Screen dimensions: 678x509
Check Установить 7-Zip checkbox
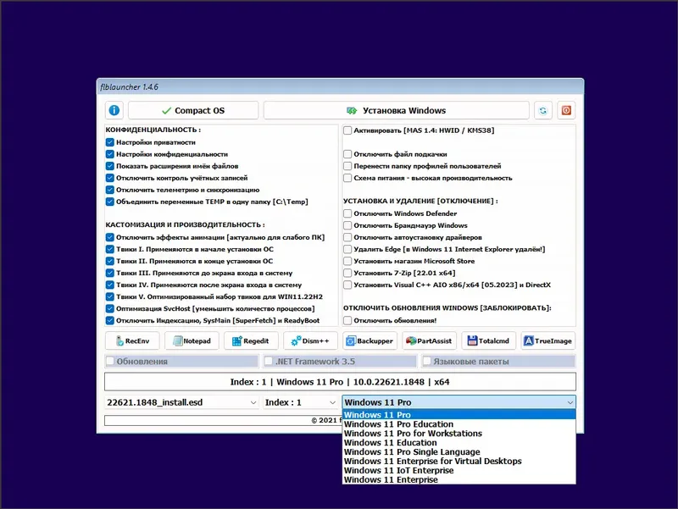[x=347, y=273]
